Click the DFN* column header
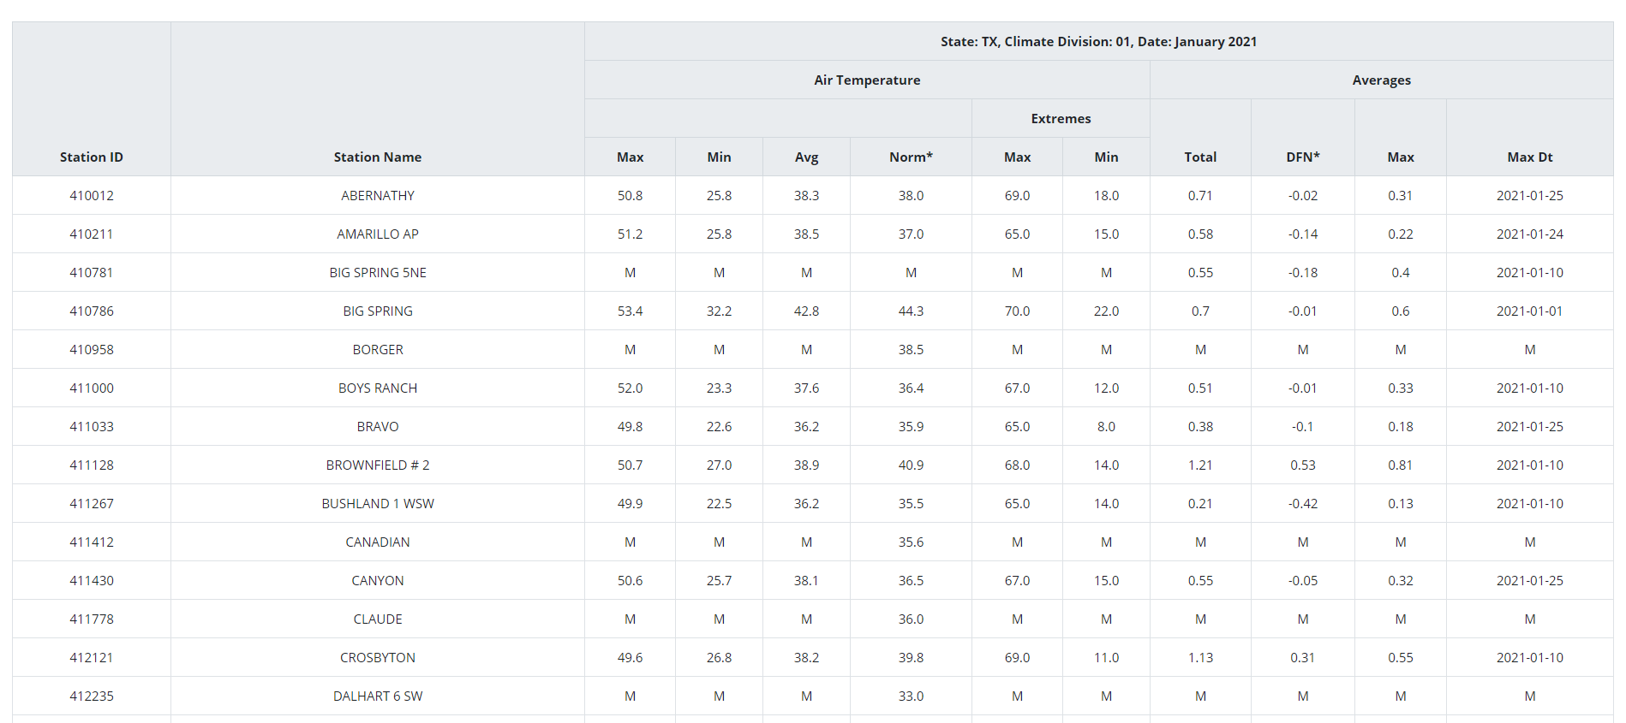 pyautogui.click(x=1302, y=157)
